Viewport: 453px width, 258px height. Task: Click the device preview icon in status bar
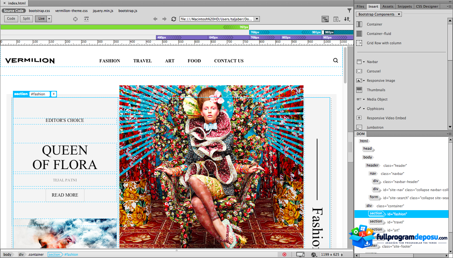pyautogui.click(x=301, y=254)
